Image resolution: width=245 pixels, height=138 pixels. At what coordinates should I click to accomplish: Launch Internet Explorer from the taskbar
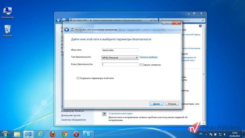(41, 134)
